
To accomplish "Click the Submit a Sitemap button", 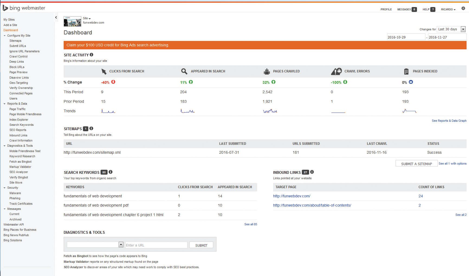I will tap(416, 164).
